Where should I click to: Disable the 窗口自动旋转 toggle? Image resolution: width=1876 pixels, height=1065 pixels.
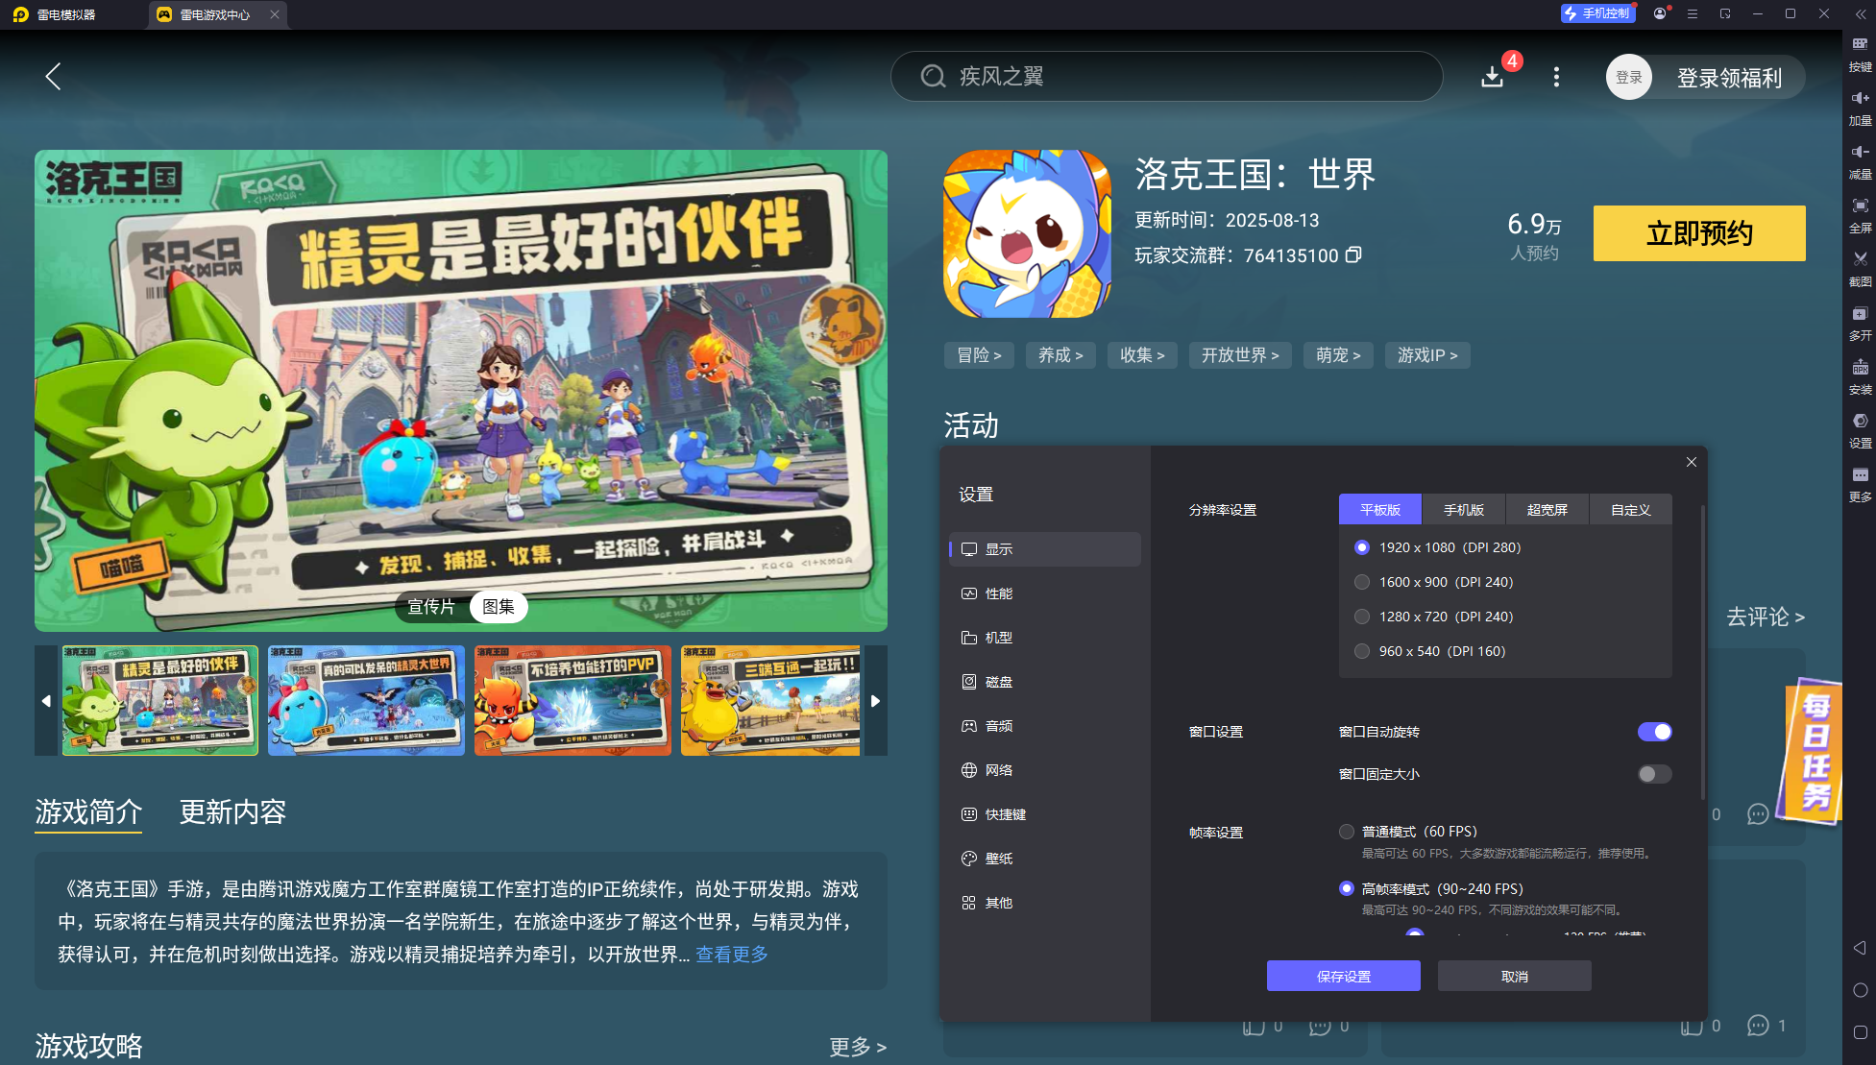point(1654,731)
